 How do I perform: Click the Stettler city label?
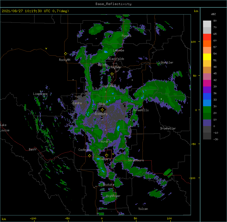coord(167,62)
